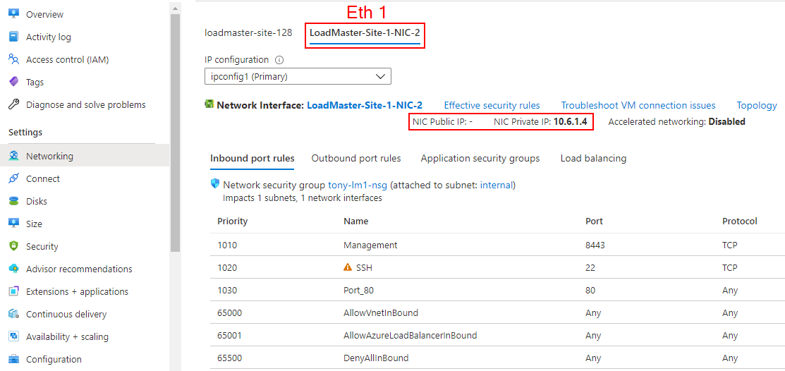Screen dimensions: 785x371
Task: Open Diagnose and solve problems
Action: 86,104
